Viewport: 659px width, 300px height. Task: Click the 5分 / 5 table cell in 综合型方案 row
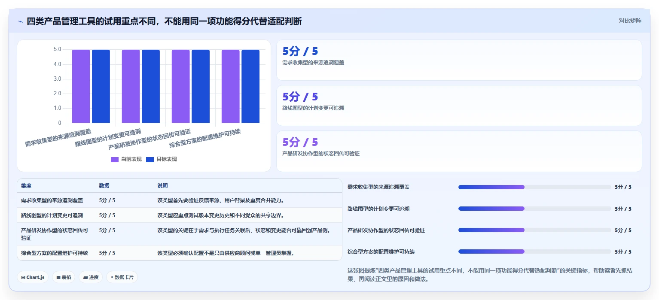(x=107, y=253)
